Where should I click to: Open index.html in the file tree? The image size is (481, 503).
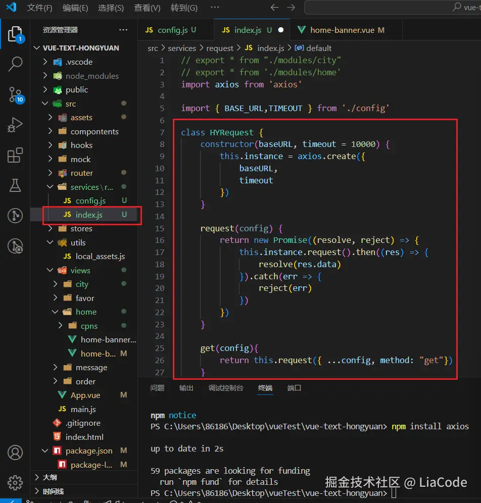pyautogui.click(x=84, y=437)
